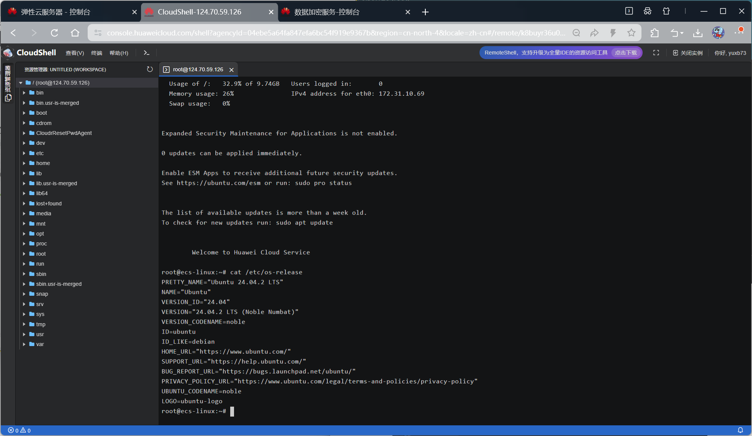Click 点击下载 in the RemoteShell banner

coord(625,53)
